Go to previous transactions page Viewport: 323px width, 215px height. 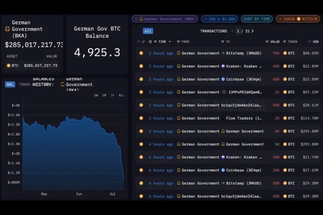(233, 31)
